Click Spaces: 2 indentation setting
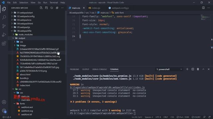This screenshot has height=119, width=213. click(149, 117)
